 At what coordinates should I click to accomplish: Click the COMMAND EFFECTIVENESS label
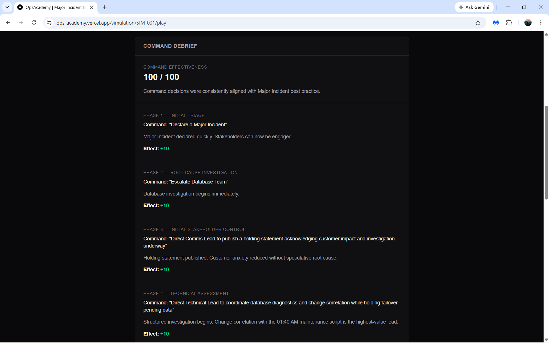[175, 67]
